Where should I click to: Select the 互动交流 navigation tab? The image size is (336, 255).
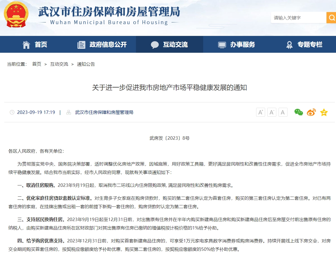pos(175,44)
